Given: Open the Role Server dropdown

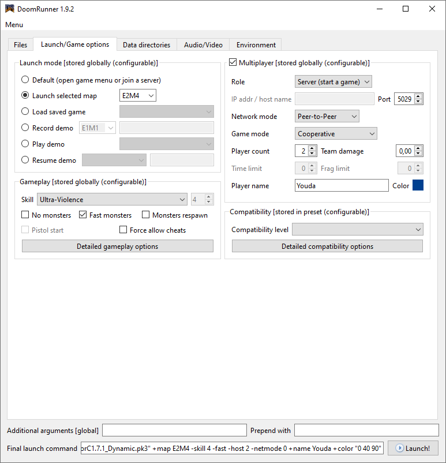Looking at the screenshot, I should coord(333,81).
